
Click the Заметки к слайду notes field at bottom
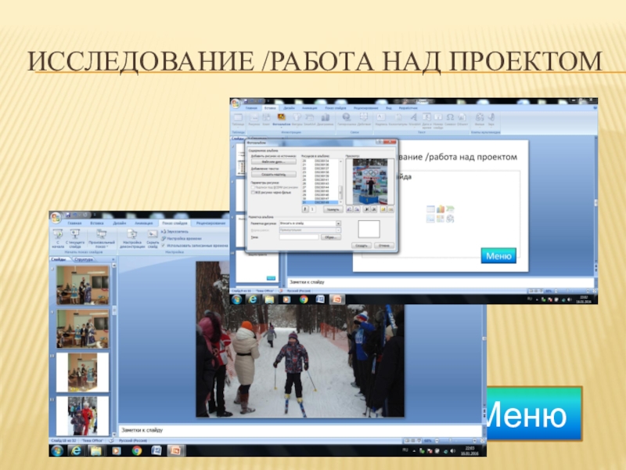[x=297, y=430]
